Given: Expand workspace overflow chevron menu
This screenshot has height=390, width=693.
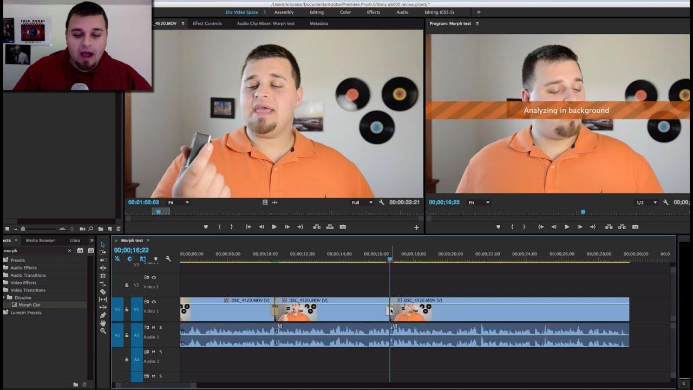Looking at the screenshot, I should (x=479, y=12).
